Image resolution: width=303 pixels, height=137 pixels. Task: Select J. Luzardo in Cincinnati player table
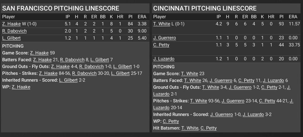tap(164, 59)
